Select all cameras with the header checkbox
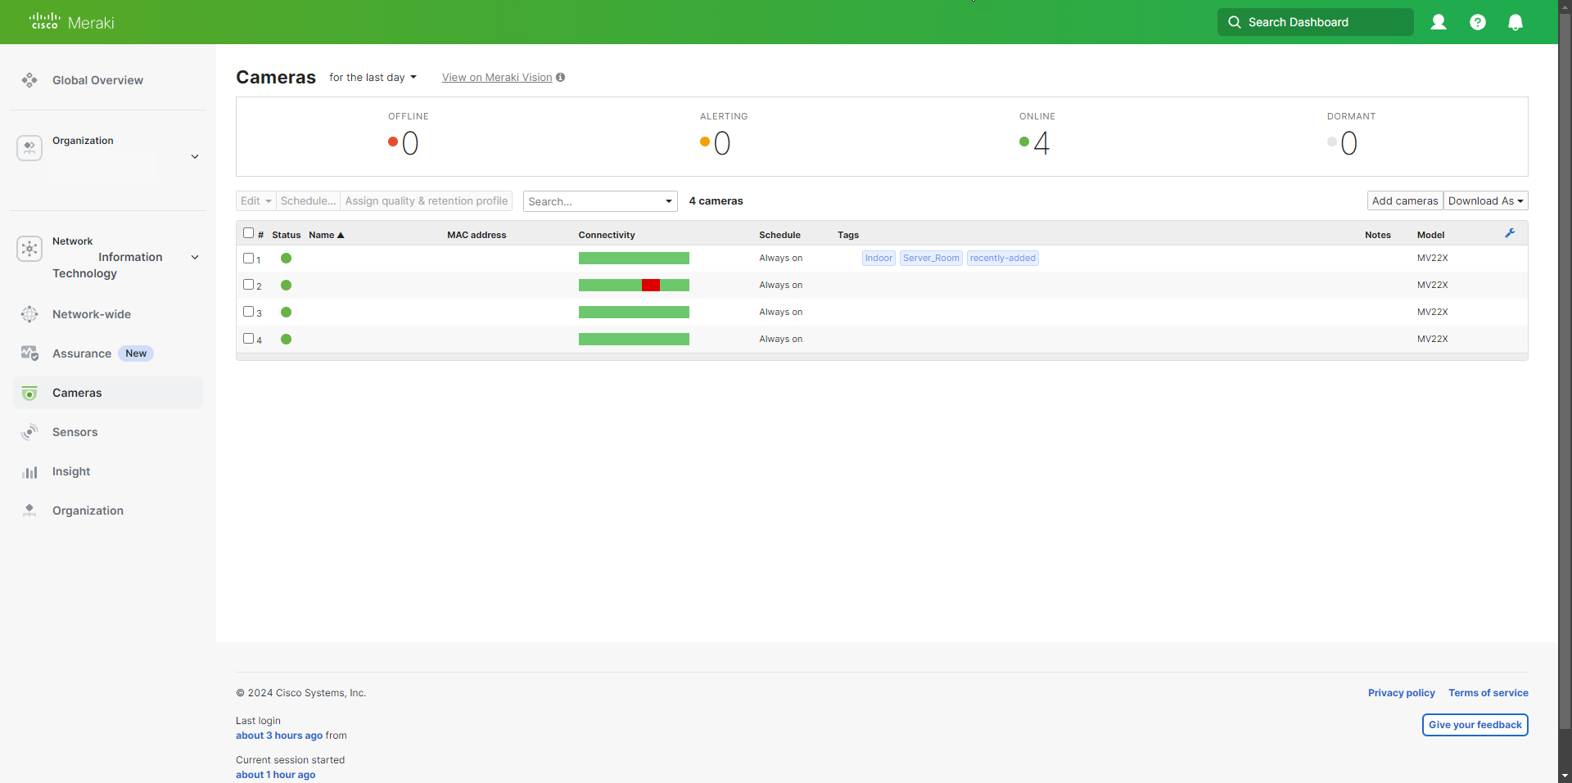This screenshot has width=1572, height=783. click(248, 232)
